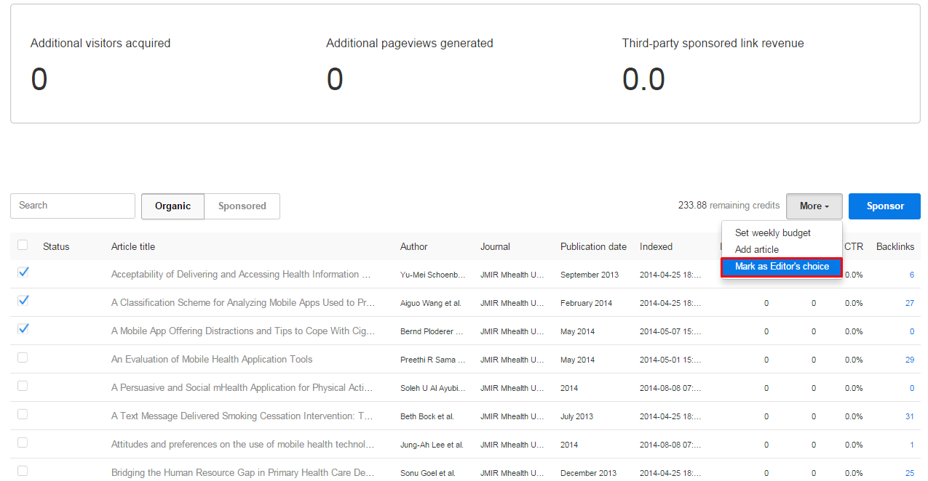Sort table by Article title header
Screen dimensions: 928x481
133,247
